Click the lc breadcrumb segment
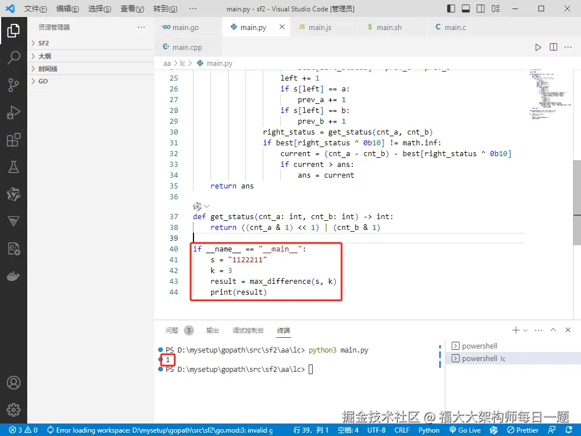The image size is (581, 436). [183, 64]
